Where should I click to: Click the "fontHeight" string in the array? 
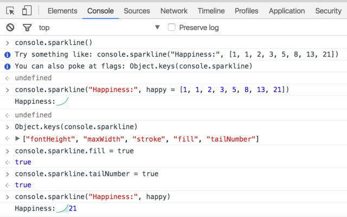coord(50,139)
